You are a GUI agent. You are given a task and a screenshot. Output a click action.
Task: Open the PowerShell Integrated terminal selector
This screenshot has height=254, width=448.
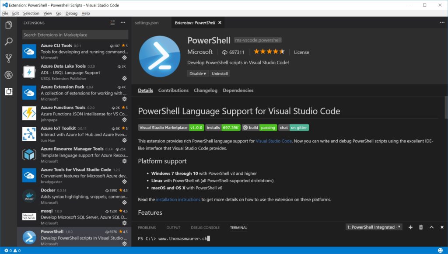[x=374, y=226]
